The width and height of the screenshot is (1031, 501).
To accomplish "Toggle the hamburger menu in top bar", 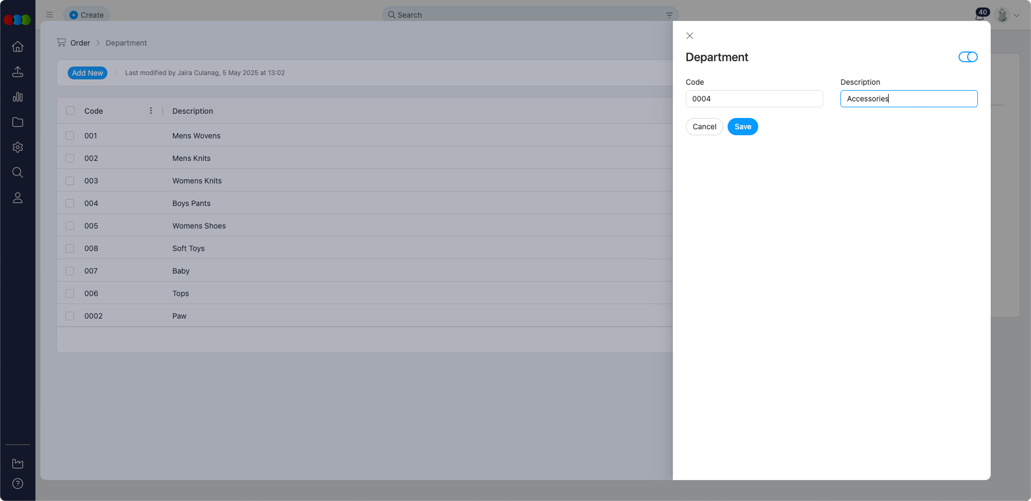I will (x=49, y=15).
